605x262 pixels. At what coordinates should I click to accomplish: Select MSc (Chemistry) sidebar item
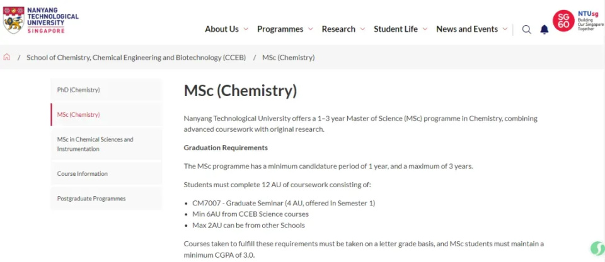tap(79, 114)
